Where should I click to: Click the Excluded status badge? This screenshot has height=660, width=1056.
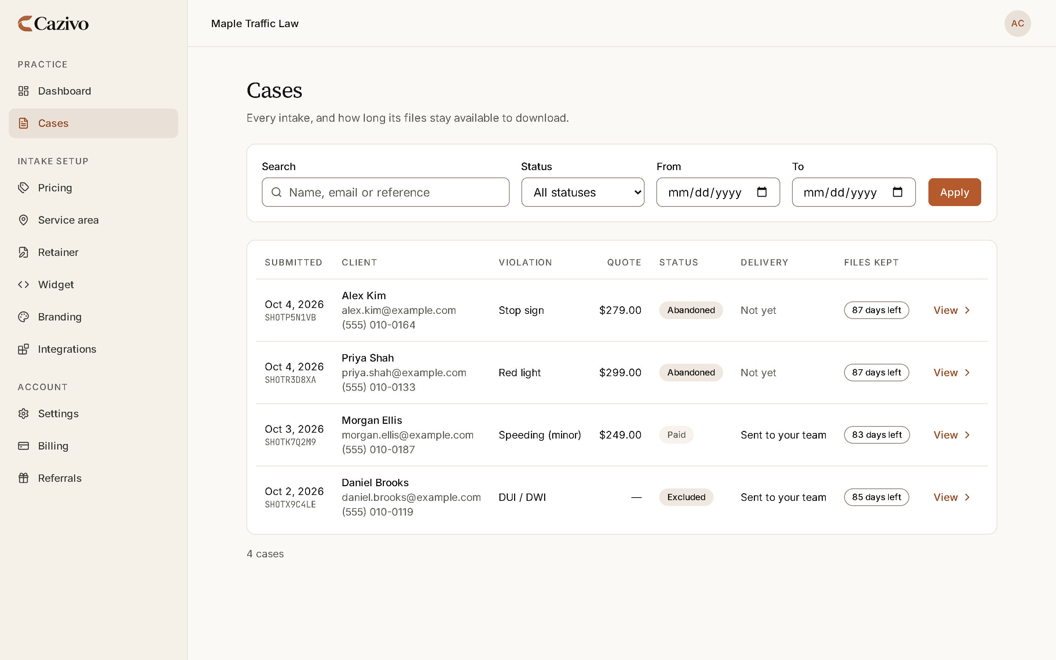[x=686, y=497]
